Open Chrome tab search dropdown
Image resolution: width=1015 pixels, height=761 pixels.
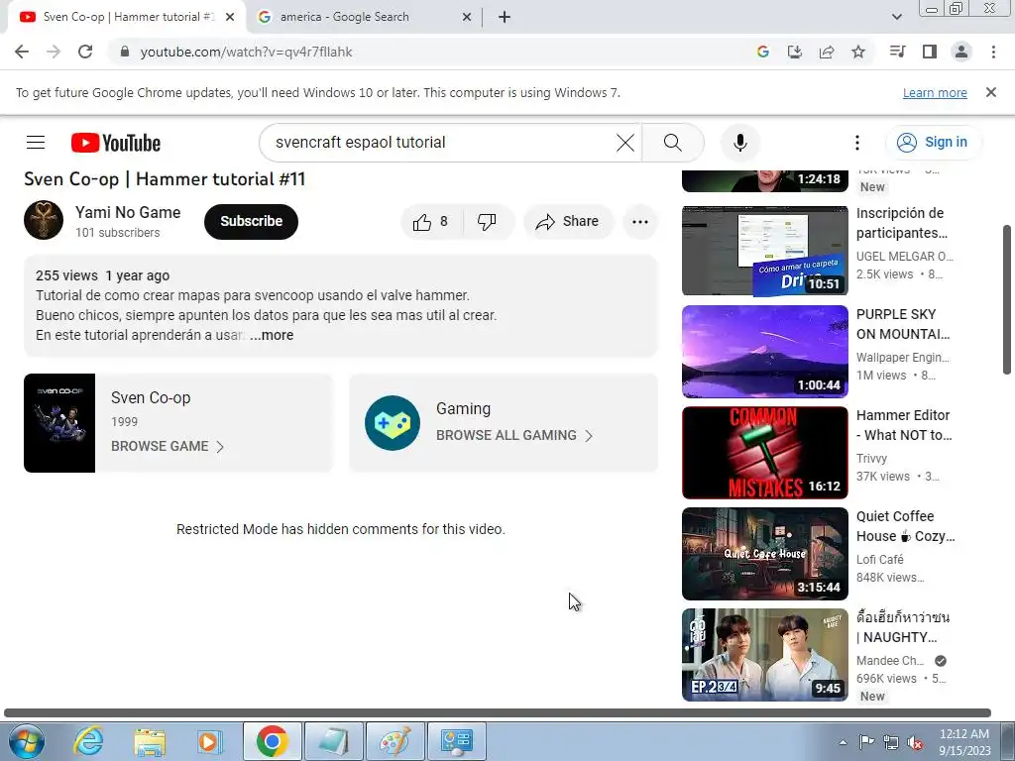click(896, 17)
